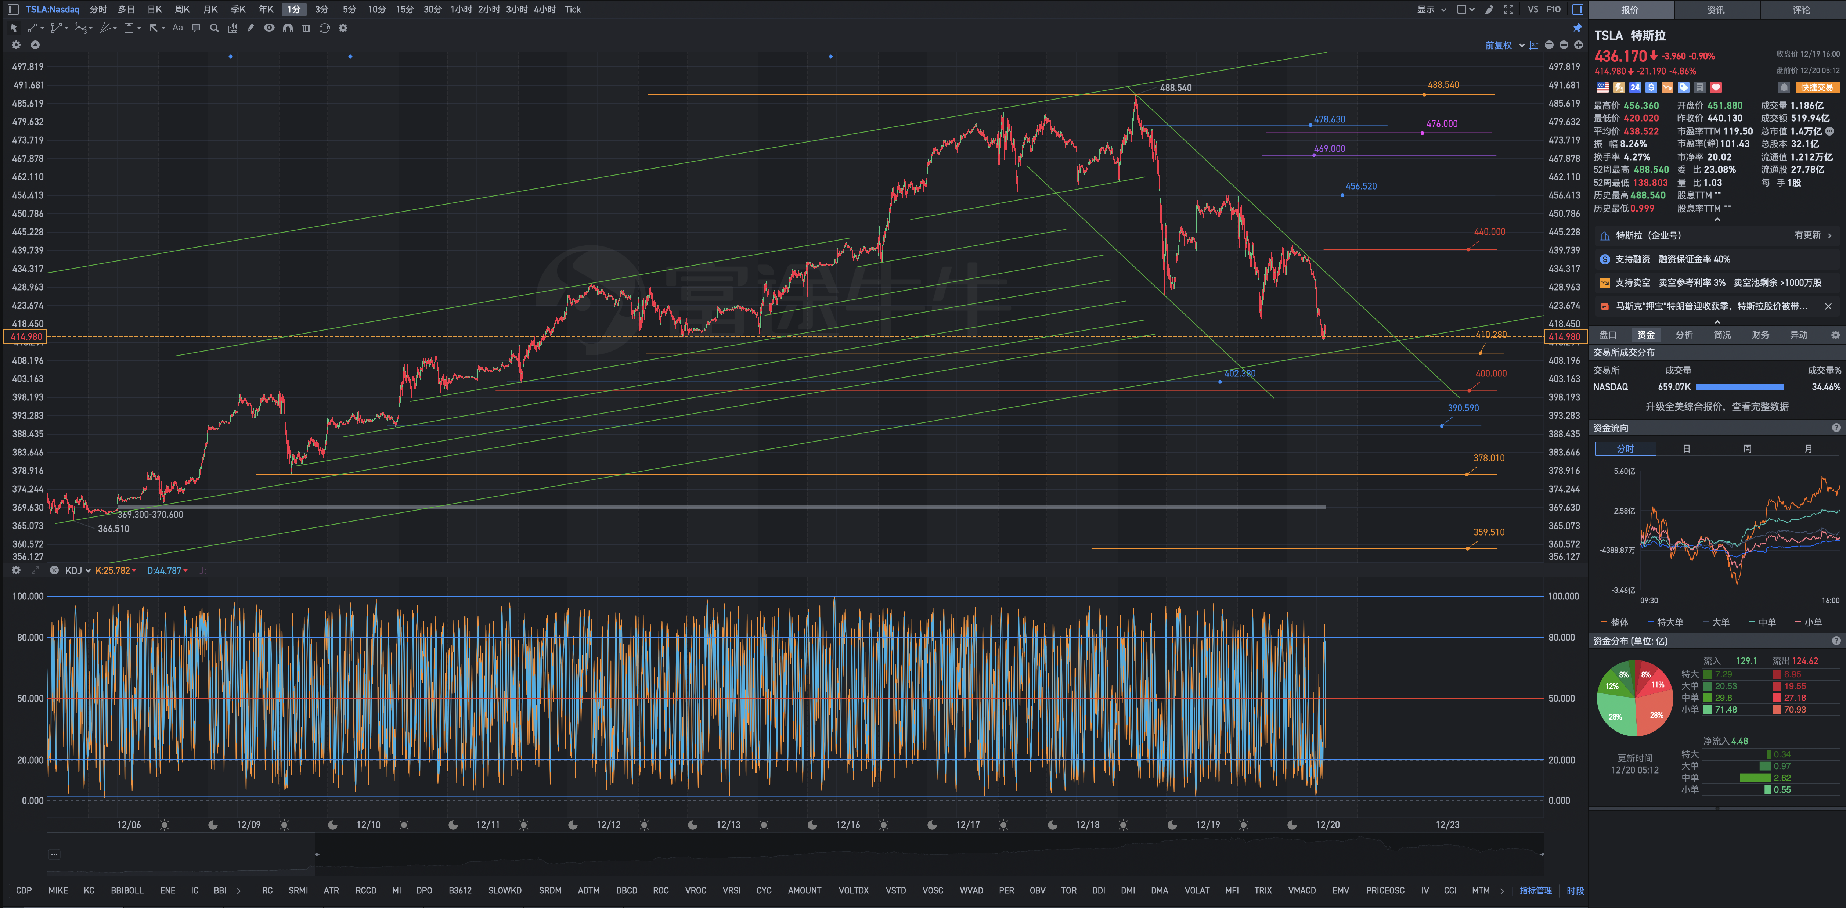Viewport: 1846px width, 908px height.
Task: Dismiss the Musk news headline row
Action: (x=1828, y=306)
